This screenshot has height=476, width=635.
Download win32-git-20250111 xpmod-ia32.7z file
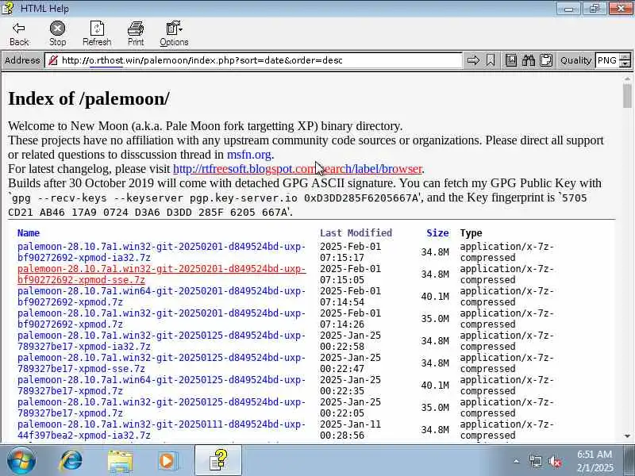tap(161, 430)
